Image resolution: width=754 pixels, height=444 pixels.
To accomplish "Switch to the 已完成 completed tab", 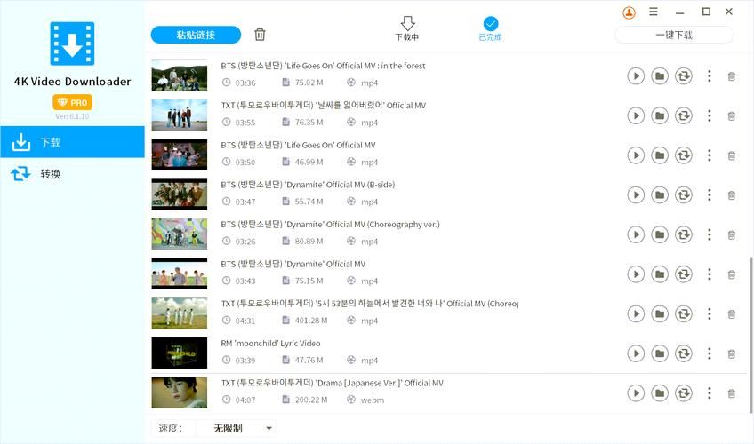I will tap(490, 28).
